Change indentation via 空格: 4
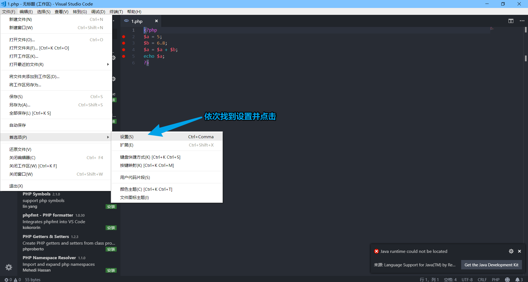Screen dimensions: 528x282 (450, 280)
